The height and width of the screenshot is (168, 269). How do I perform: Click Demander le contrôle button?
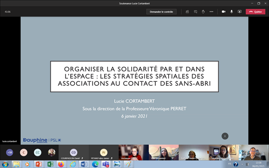(x=161, y=12)
